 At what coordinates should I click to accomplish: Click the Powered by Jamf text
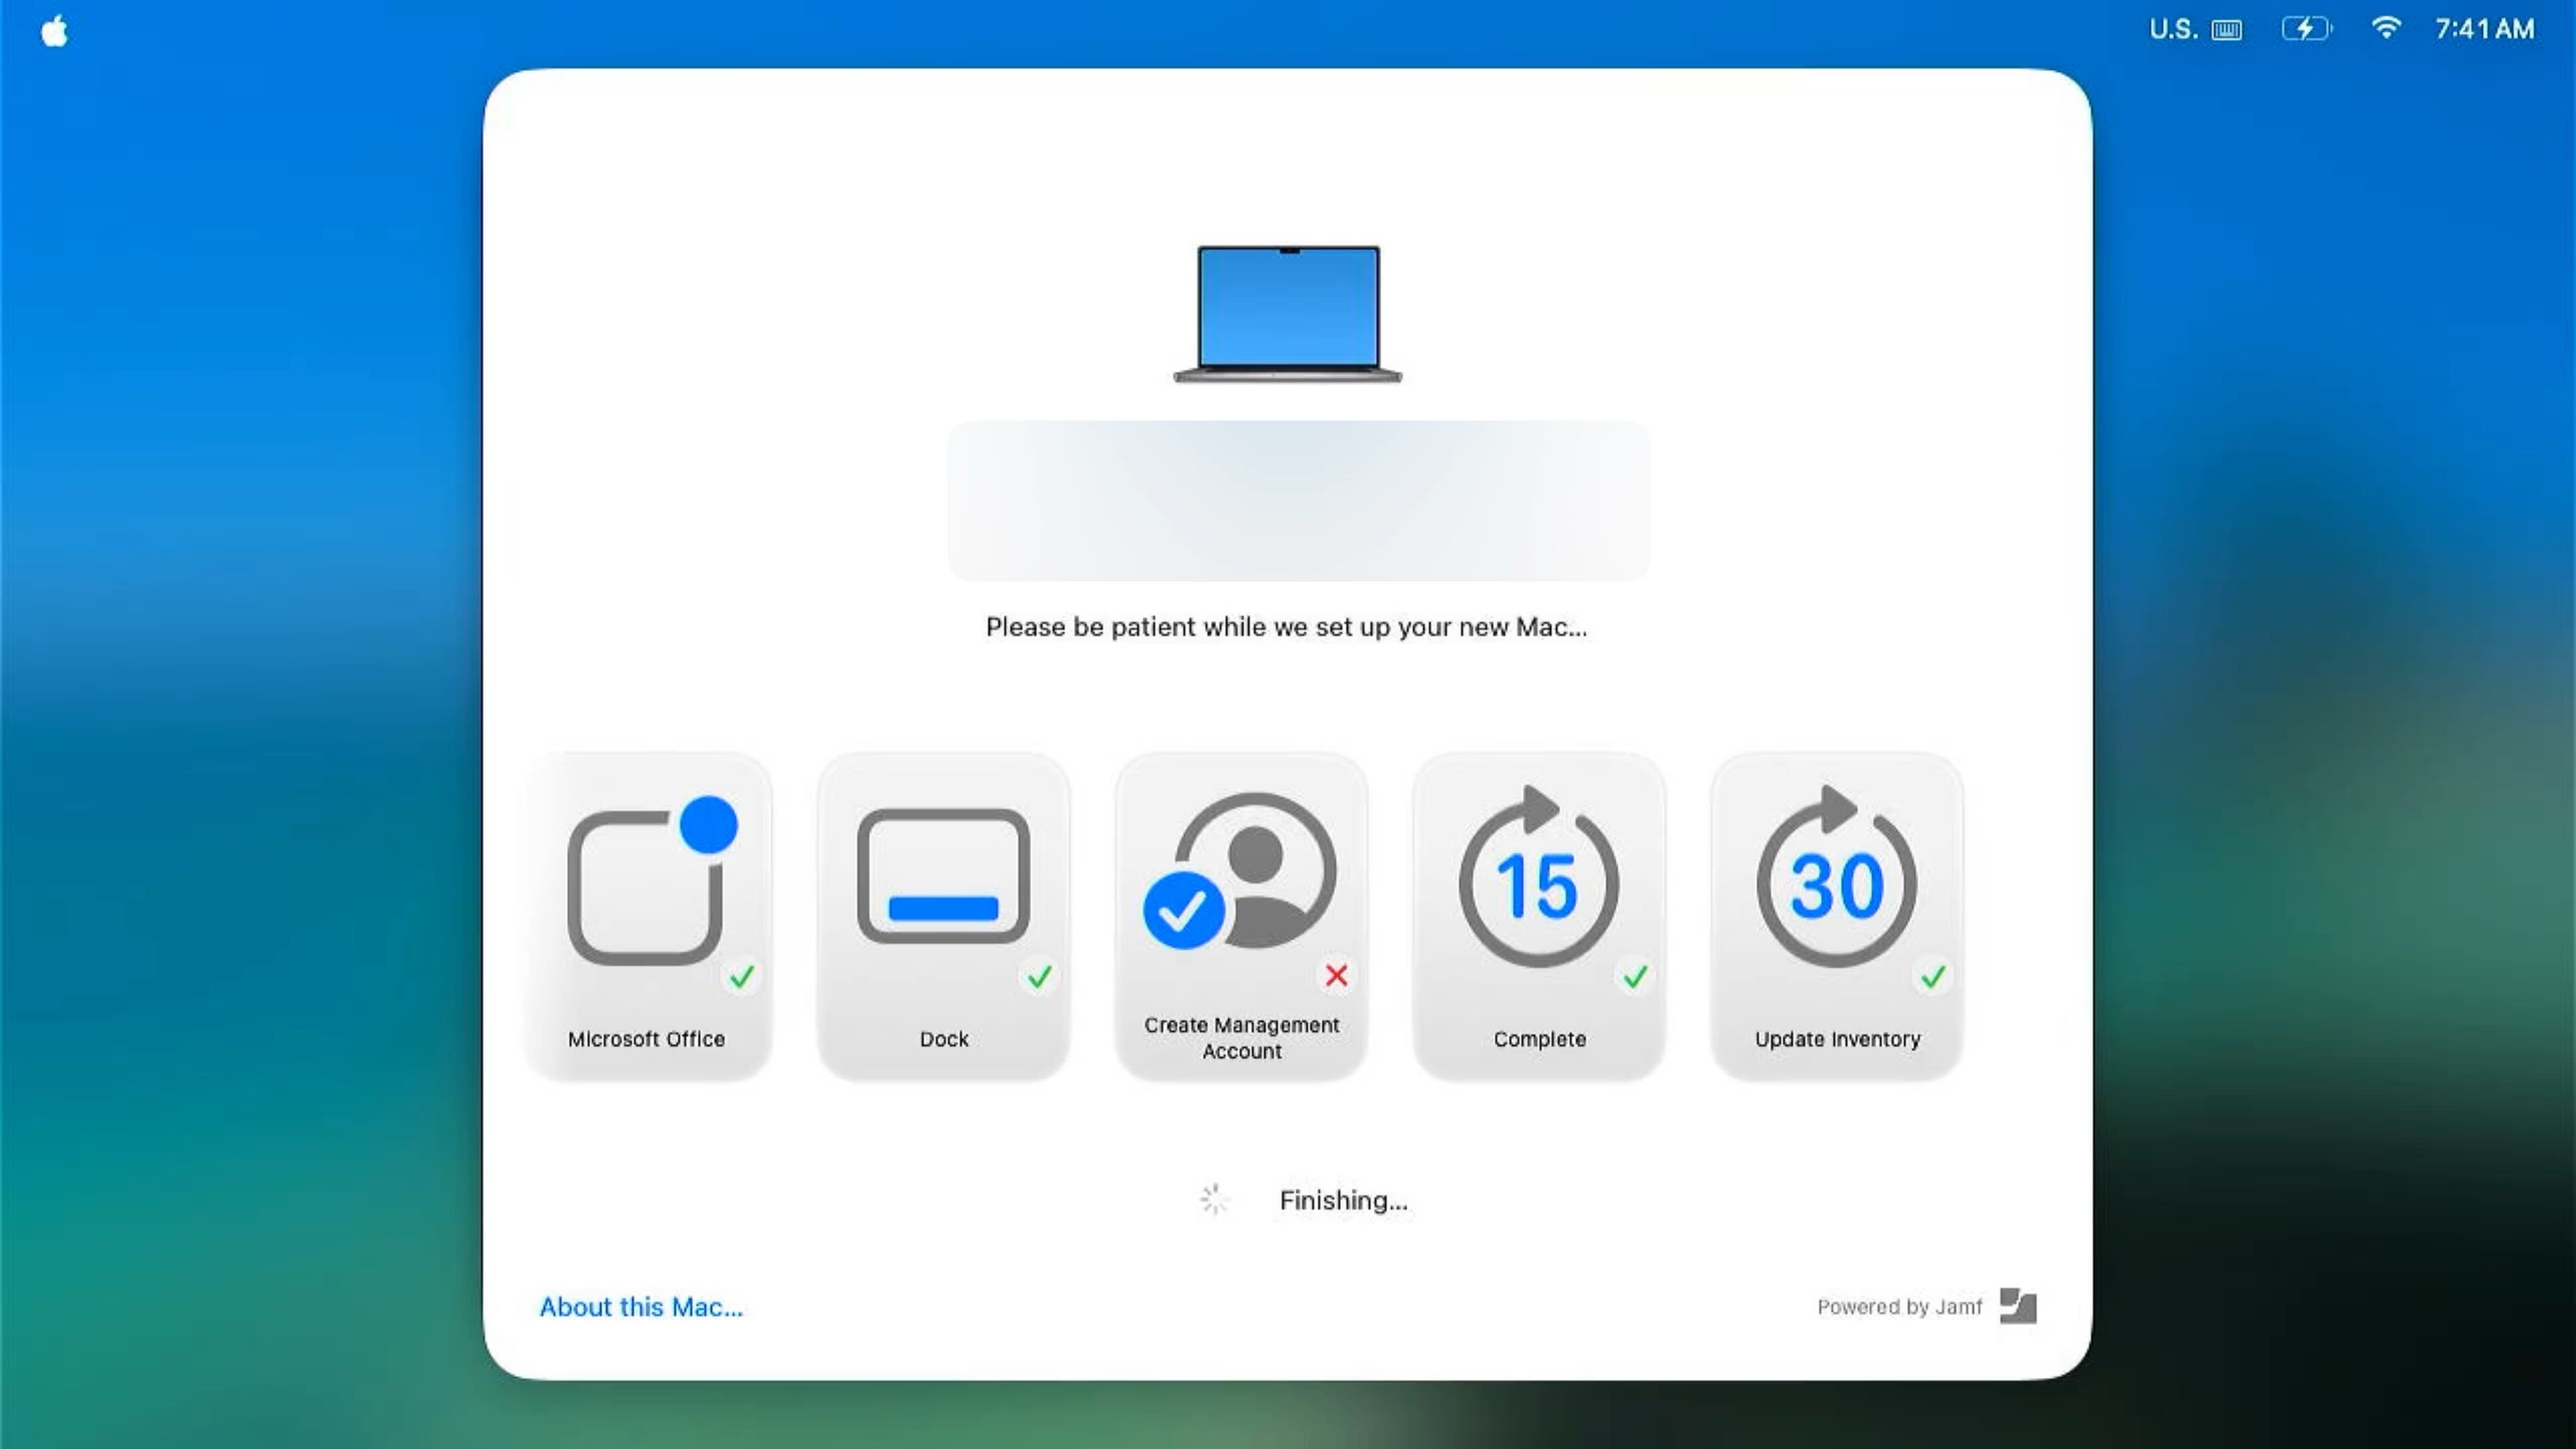click(1899, 1307)
